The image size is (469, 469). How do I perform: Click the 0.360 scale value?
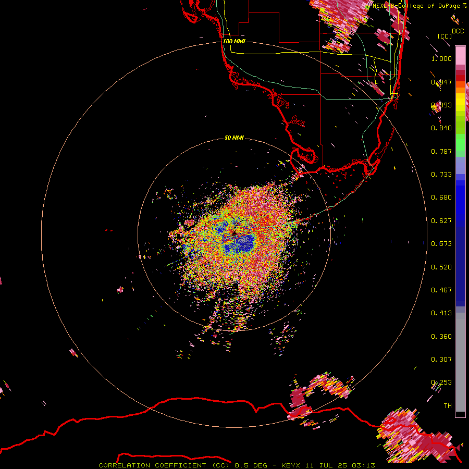(x=441, y=337)
